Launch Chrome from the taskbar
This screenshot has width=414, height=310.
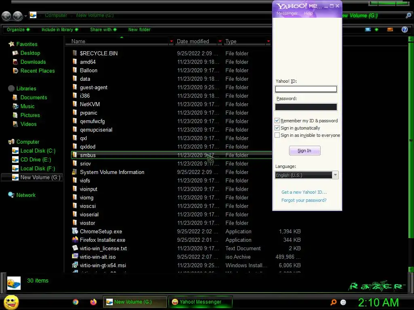76,302
